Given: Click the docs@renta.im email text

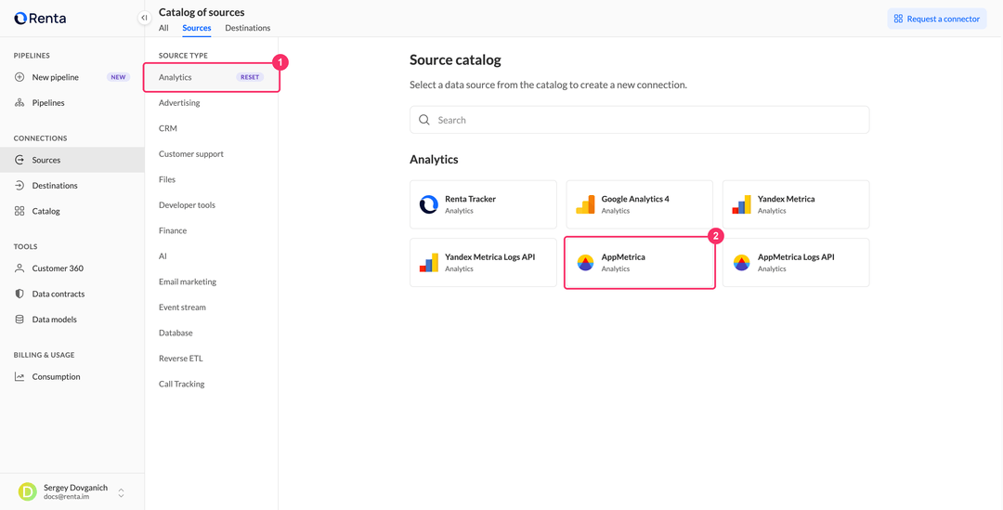Looking at the screenshot, I should (x=65, y=496).
